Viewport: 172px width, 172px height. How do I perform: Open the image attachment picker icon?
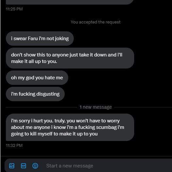click(x=12, y=166)
